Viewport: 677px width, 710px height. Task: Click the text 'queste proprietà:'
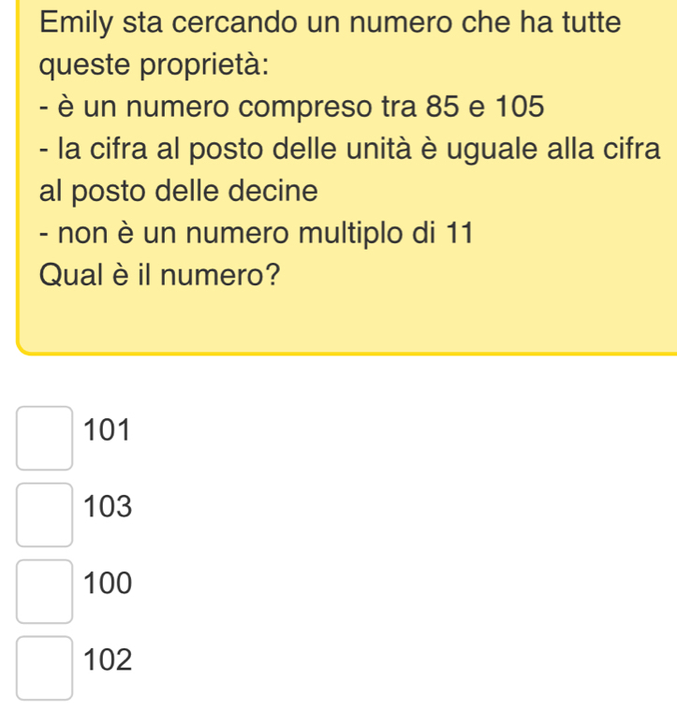[155, 65]
